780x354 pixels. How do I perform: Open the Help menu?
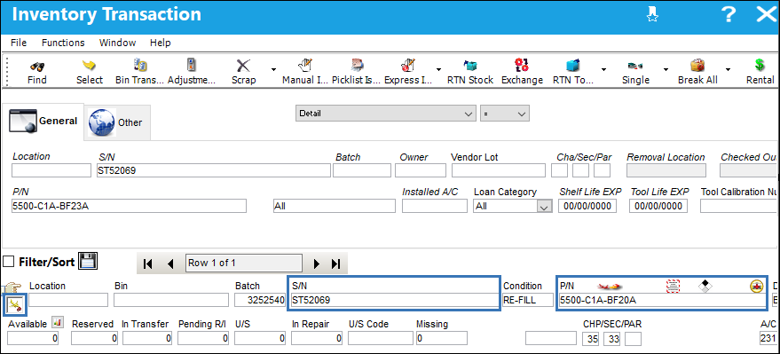[x=161, y=43]
